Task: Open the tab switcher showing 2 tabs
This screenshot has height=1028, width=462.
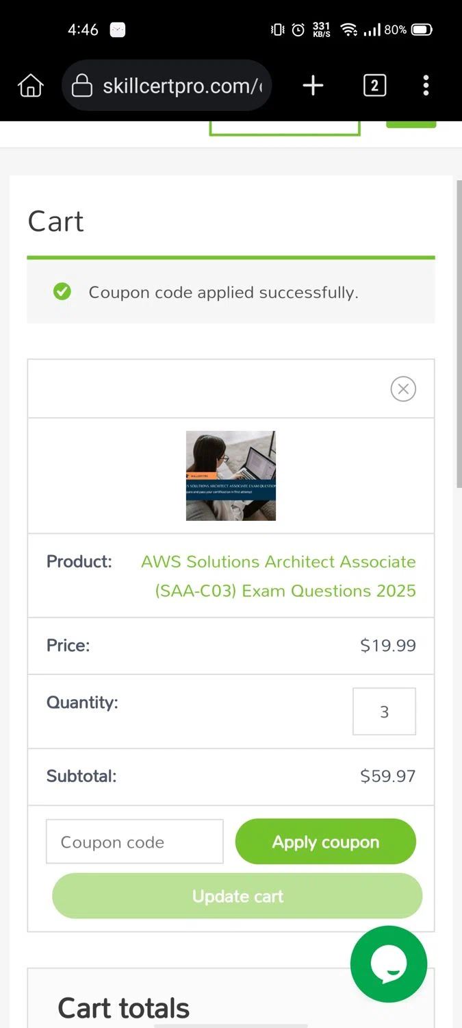Action: 374,86
